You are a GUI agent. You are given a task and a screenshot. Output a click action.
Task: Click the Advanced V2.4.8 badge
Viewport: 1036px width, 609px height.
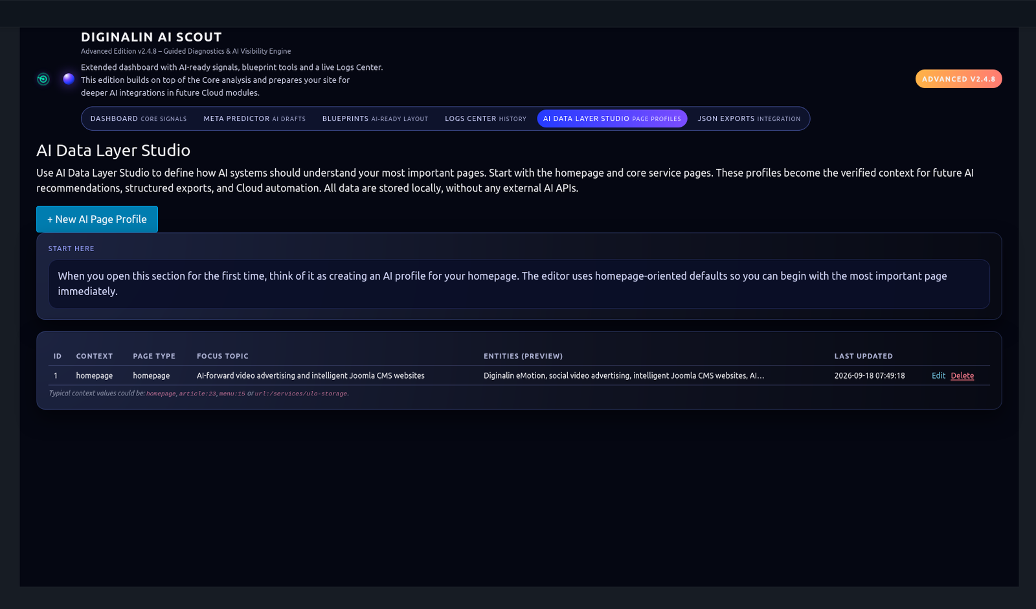[x=958, y=79]
